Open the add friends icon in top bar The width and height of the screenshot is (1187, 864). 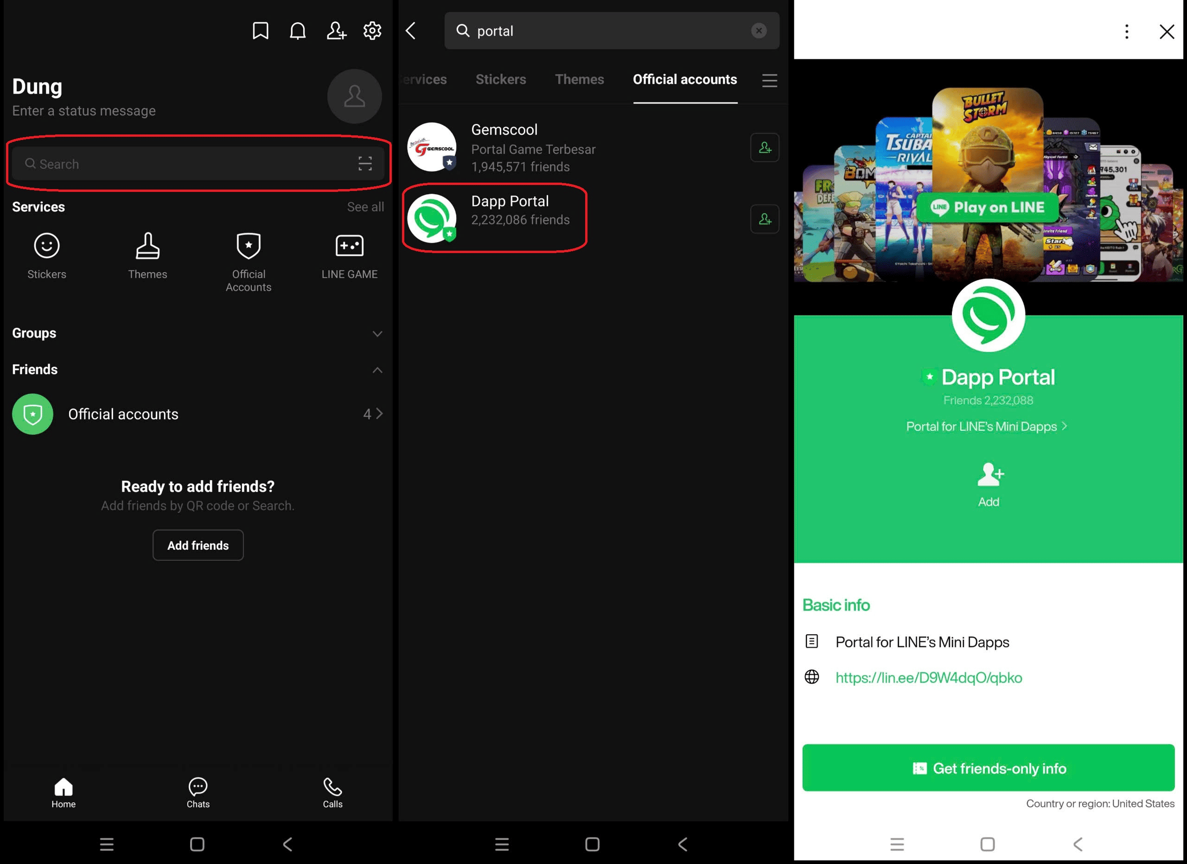(336, 30)
